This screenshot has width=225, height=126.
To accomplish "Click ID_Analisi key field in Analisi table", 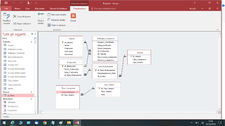I will (x=137, y=57).
